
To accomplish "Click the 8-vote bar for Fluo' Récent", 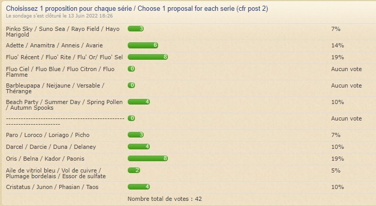I will point(148,57).
